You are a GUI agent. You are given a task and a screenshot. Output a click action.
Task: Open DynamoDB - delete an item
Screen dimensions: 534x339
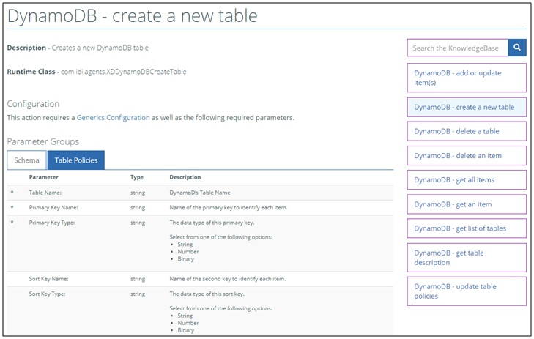point(467,156)
